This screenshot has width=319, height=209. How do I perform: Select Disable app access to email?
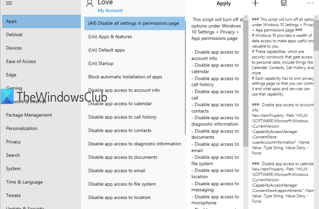coord(134,171)
